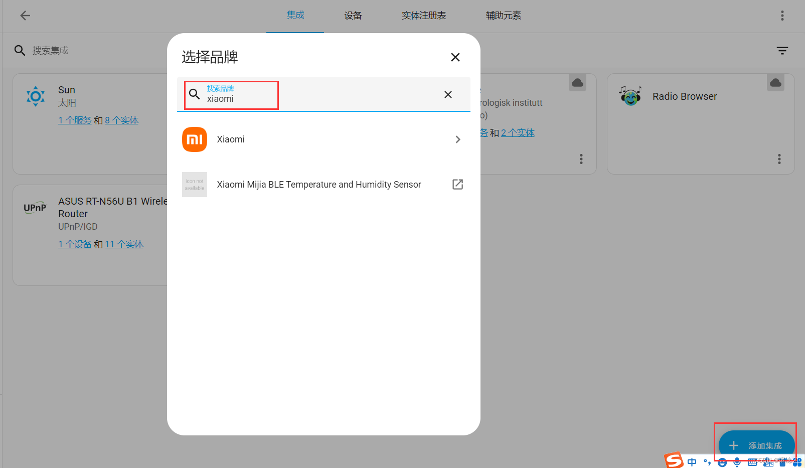Open the Meteorologisk card's 2 个实体 link
The width and height of the screenshot is (805, 468).
pos(518,133)
